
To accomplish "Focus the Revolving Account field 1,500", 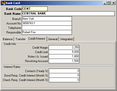I will [64, 61].
